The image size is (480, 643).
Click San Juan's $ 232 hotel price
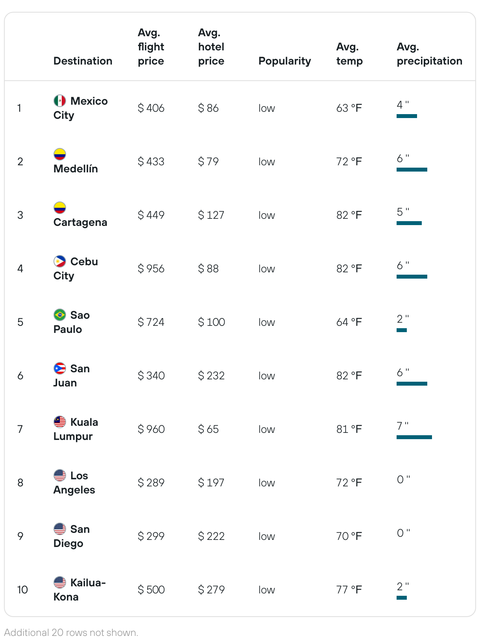[211, 376]
